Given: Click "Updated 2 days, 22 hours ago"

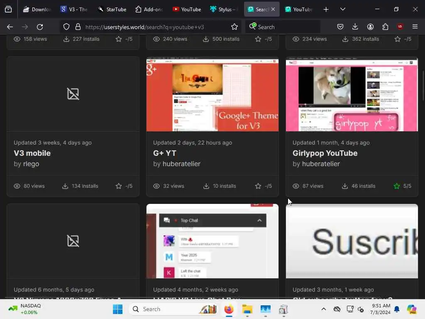Looking at the screenshot, I should point(193,143).
